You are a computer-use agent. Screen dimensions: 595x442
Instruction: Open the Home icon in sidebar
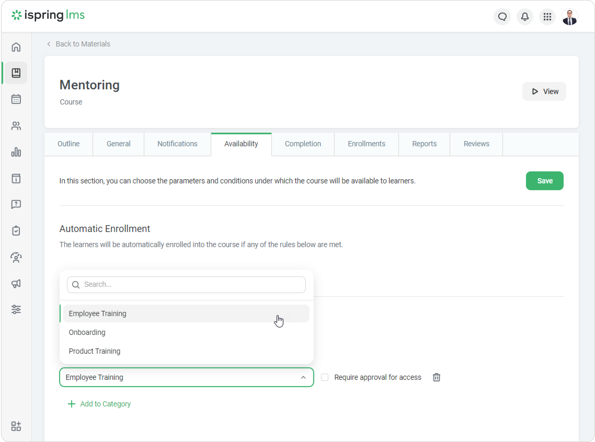click(x=16, y=47)
